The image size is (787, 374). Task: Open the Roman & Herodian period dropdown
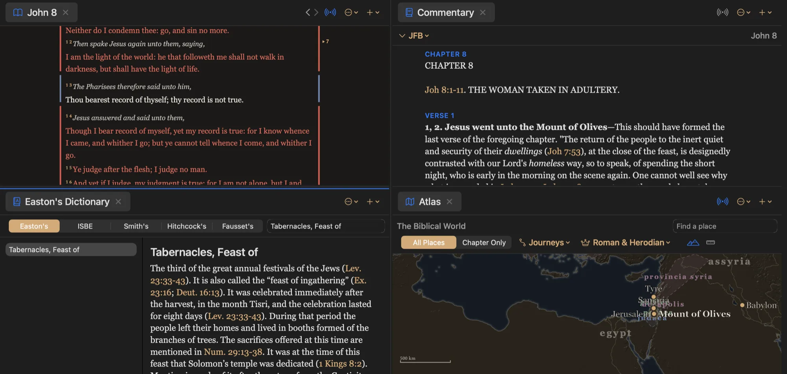626,243
